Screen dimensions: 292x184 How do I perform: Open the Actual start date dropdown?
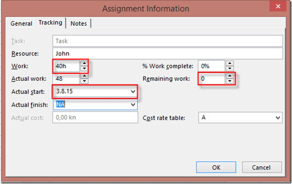tap(132, 92)
